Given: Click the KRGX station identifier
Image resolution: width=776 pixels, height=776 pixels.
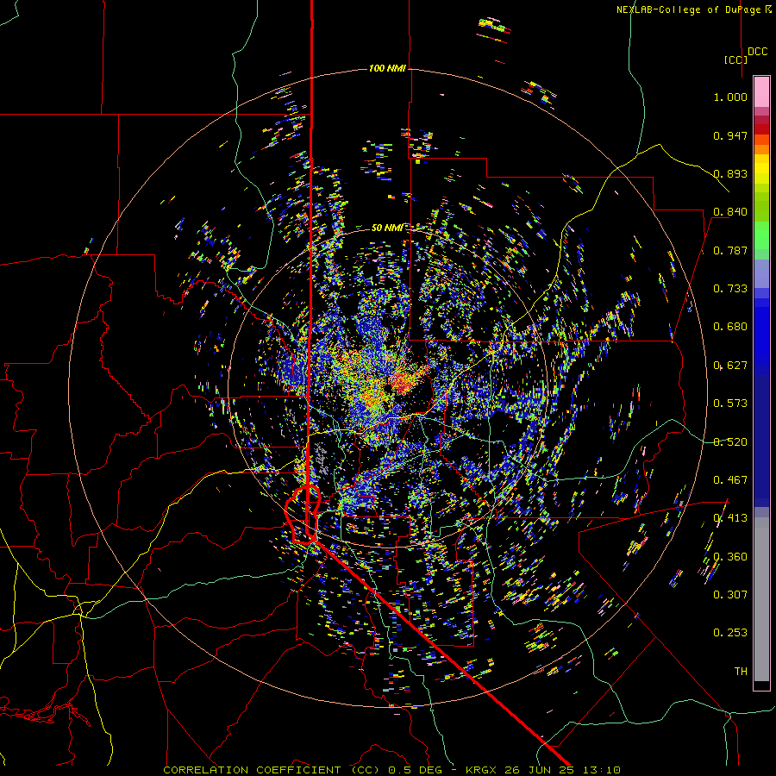Looking at the screenshot, I should pyautogui.click(x=480, y=770).
